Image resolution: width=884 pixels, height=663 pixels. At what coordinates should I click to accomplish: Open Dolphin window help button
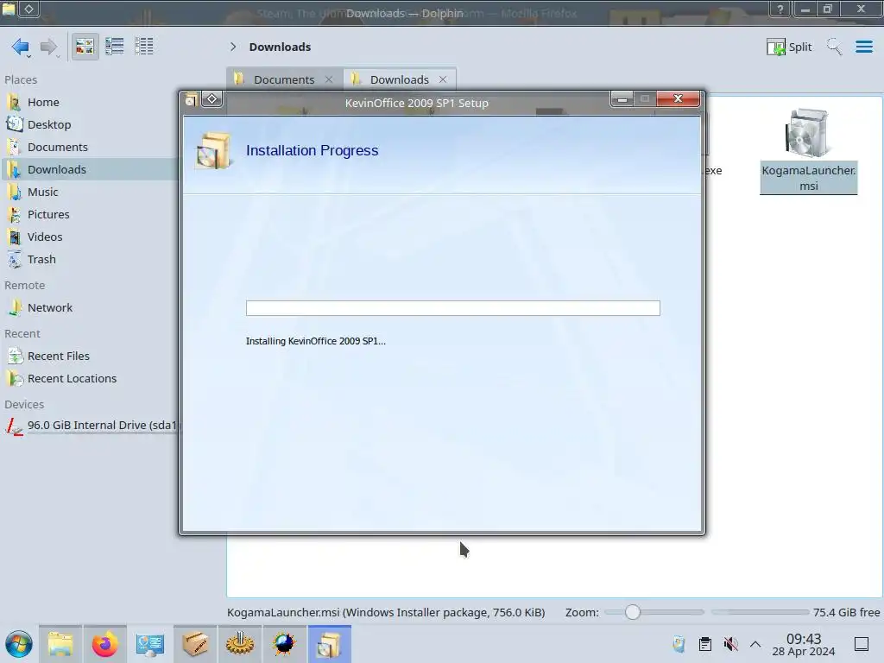pos(780,9)
